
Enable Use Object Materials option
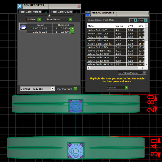pos(144,73)
